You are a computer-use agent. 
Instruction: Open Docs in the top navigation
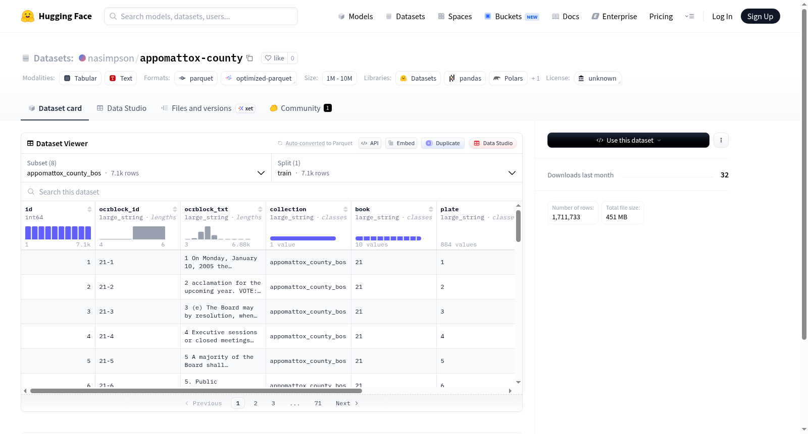pyautogui.click(x=565, y=16)
